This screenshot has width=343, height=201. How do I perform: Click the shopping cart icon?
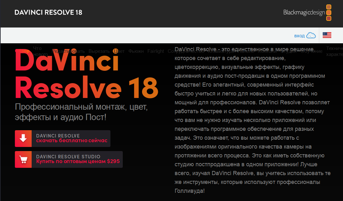(x=23, y=160)
